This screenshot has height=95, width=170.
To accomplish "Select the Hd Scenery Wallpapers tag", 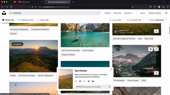I will click(19, 29).
